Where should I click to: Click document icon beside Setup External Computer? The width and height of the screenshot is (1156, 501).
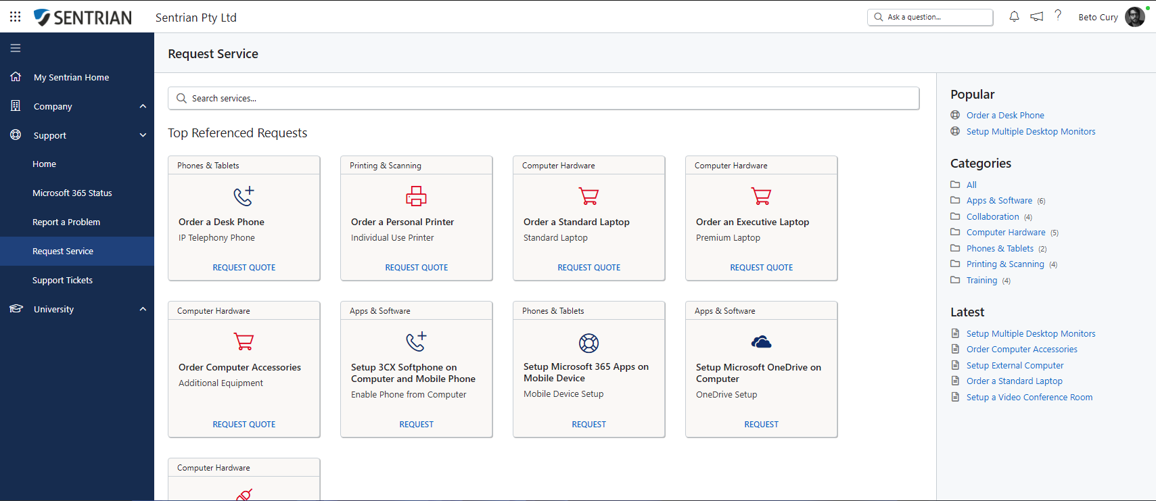click(x=955, y=365)
